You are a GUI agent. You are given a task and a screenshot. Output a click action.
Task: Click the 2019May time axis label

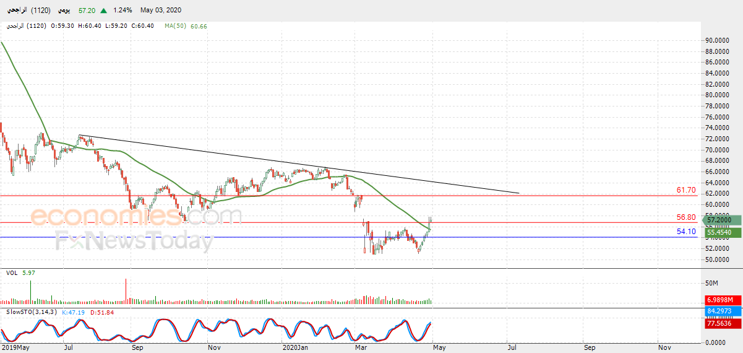[15, 348]
